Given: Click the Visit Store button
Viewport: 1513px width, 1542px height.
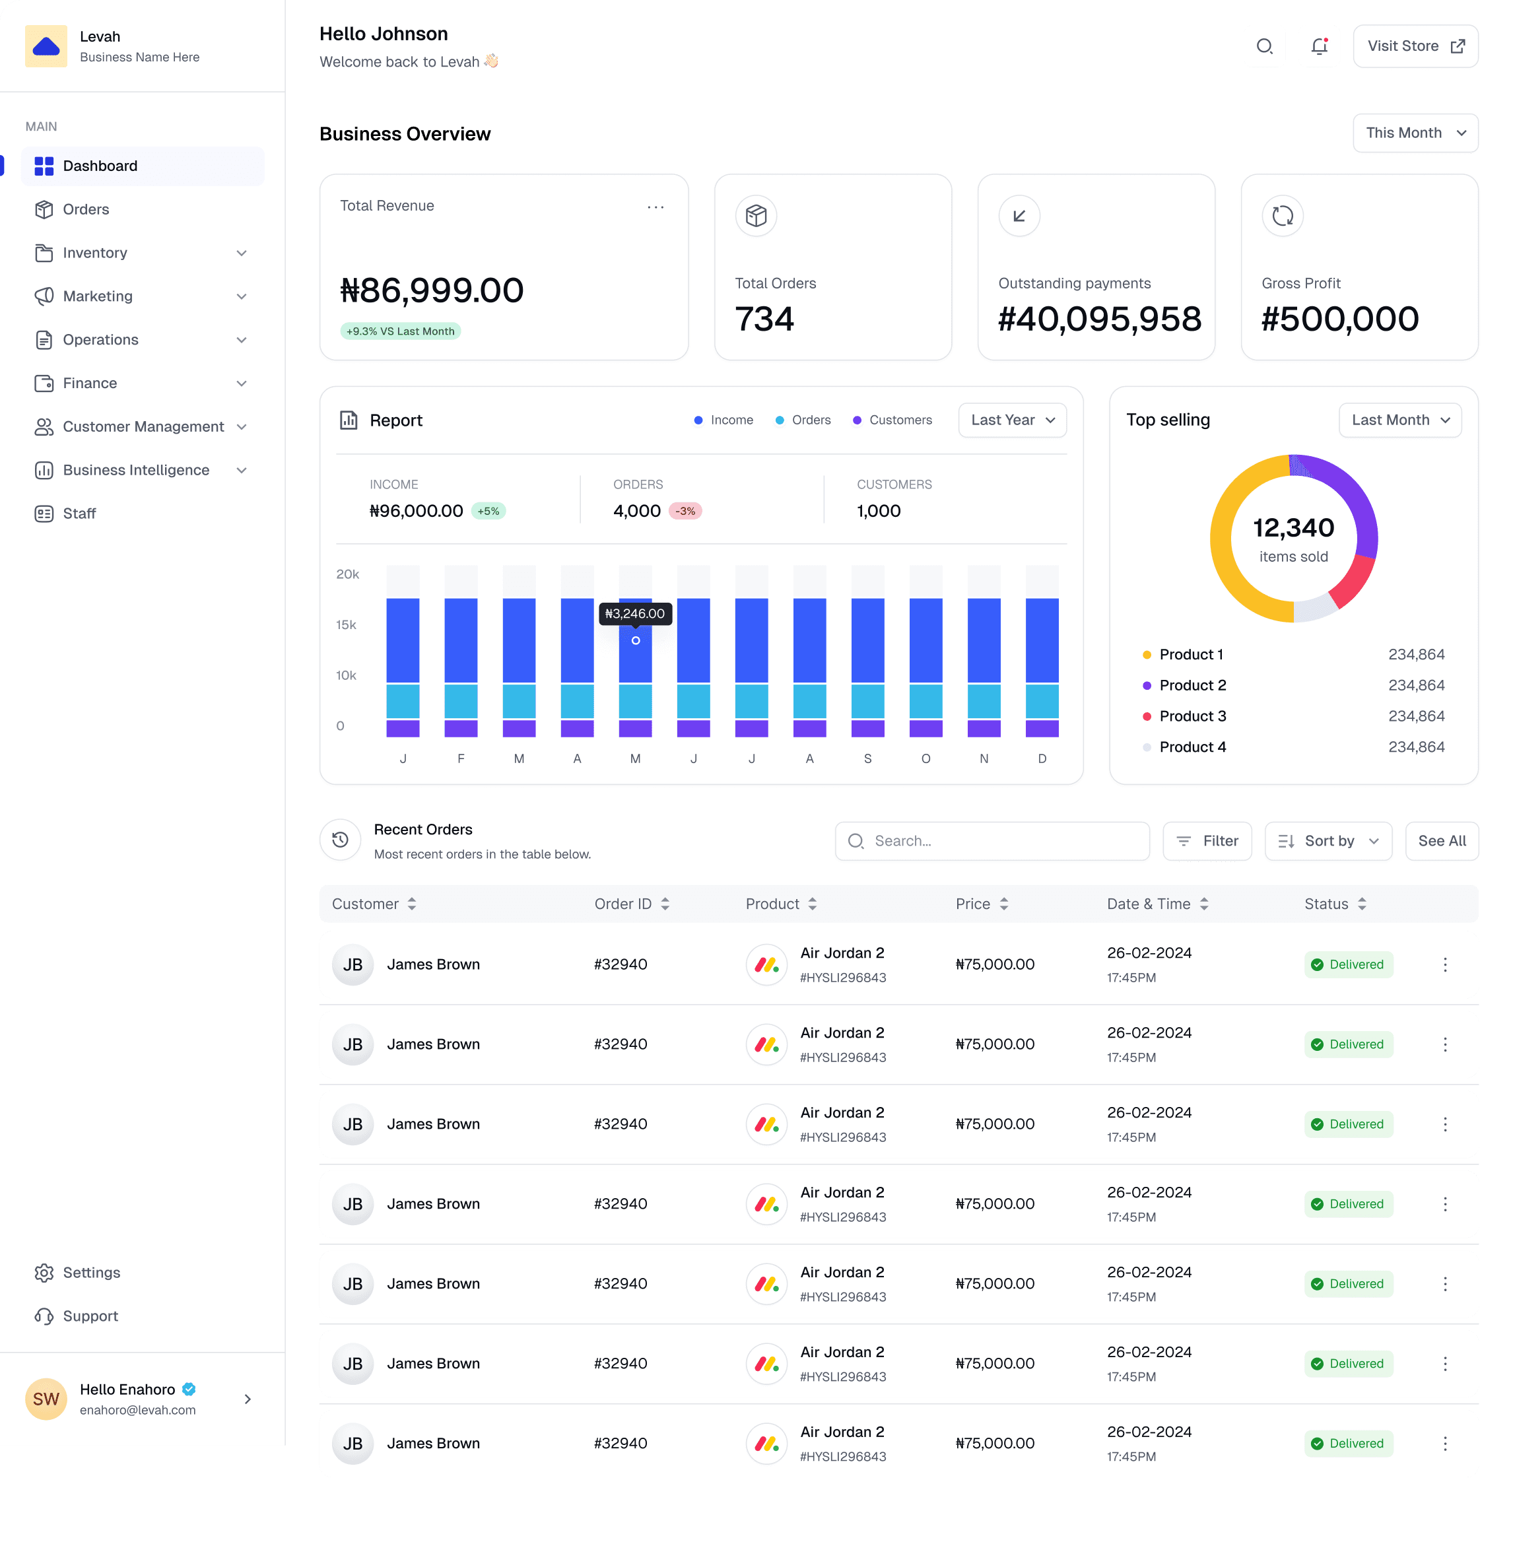Looking at the screenshot, I should 1415,46.
